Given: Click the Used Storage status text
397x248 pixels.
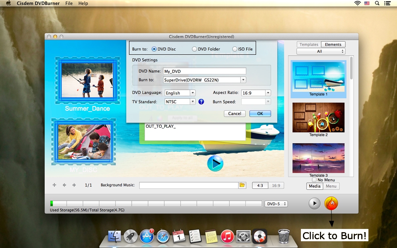Looking at the screenshot, I should pos(87,210).
